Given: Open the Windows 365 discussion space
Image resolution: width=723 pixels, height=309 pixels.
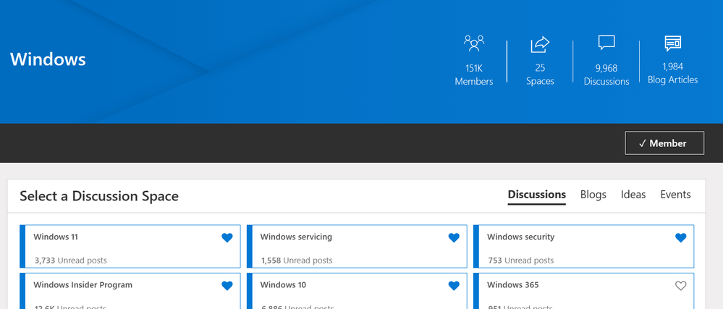Looking at the screenshot, I should pyautogui.click(x=512, y=285).
